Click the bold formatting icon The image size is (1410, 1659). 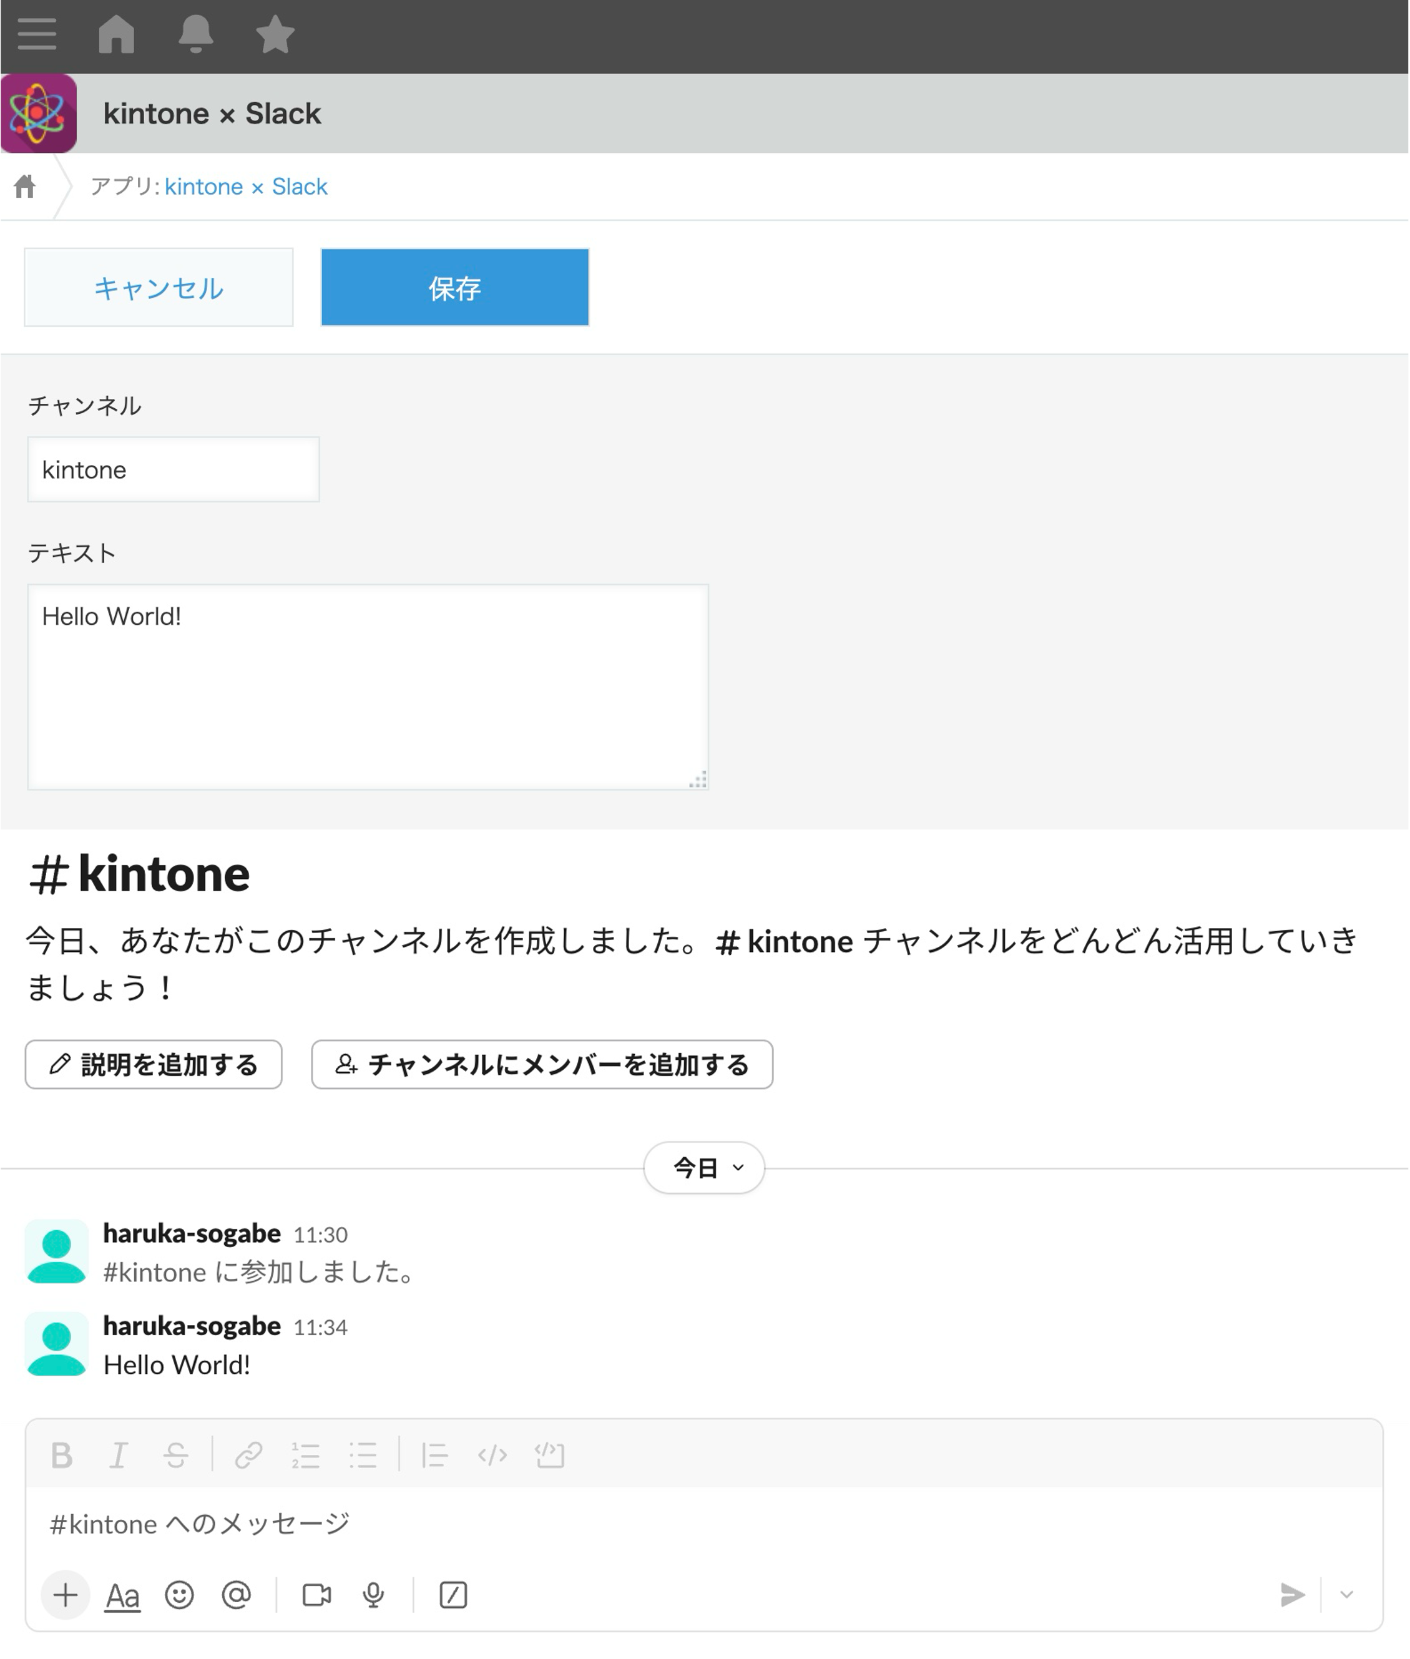(x=62, y=1456)
